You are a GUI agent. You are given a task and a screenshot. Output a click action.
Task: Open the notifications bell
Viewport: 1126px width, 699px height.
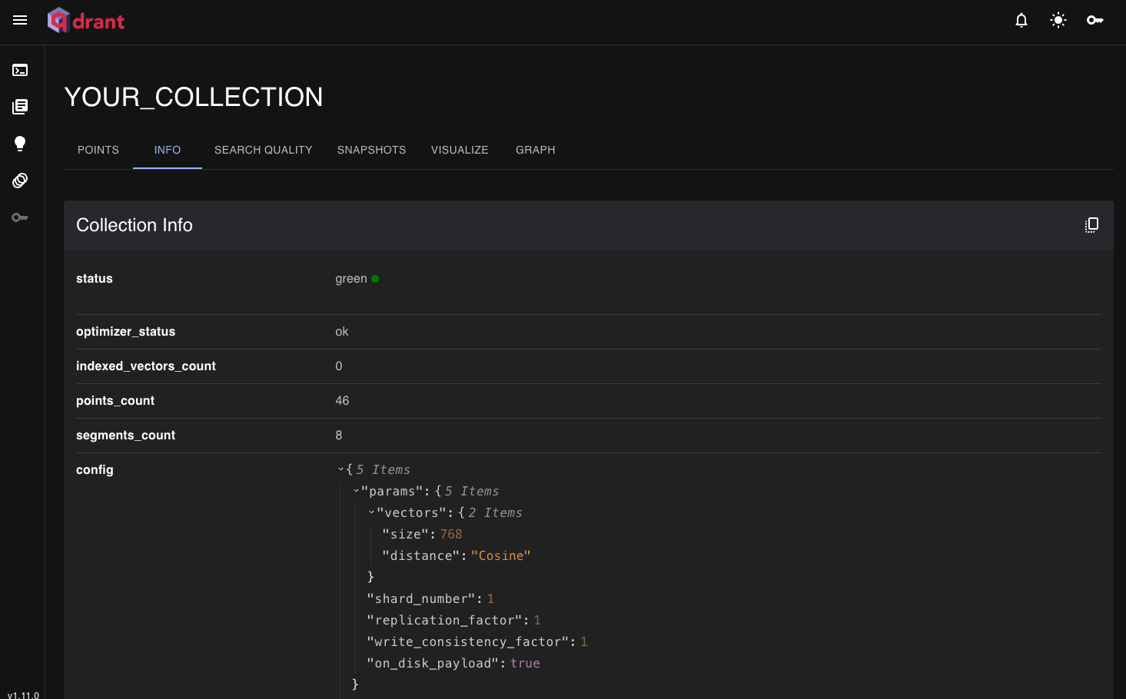(x=1021, y=21)
